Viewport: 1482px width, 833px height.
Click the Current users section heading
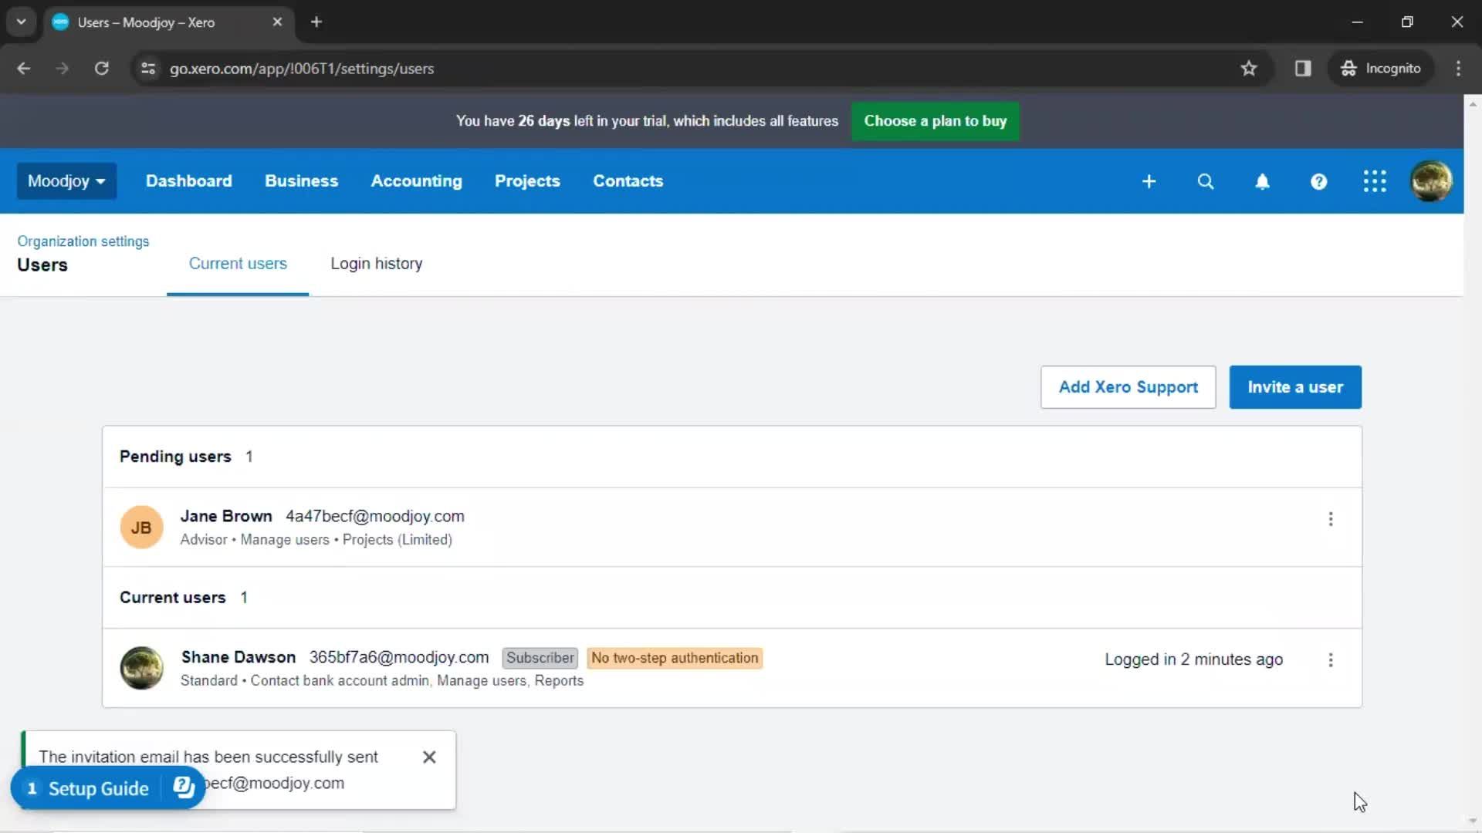pyautogui.click(x=173, y=598)
